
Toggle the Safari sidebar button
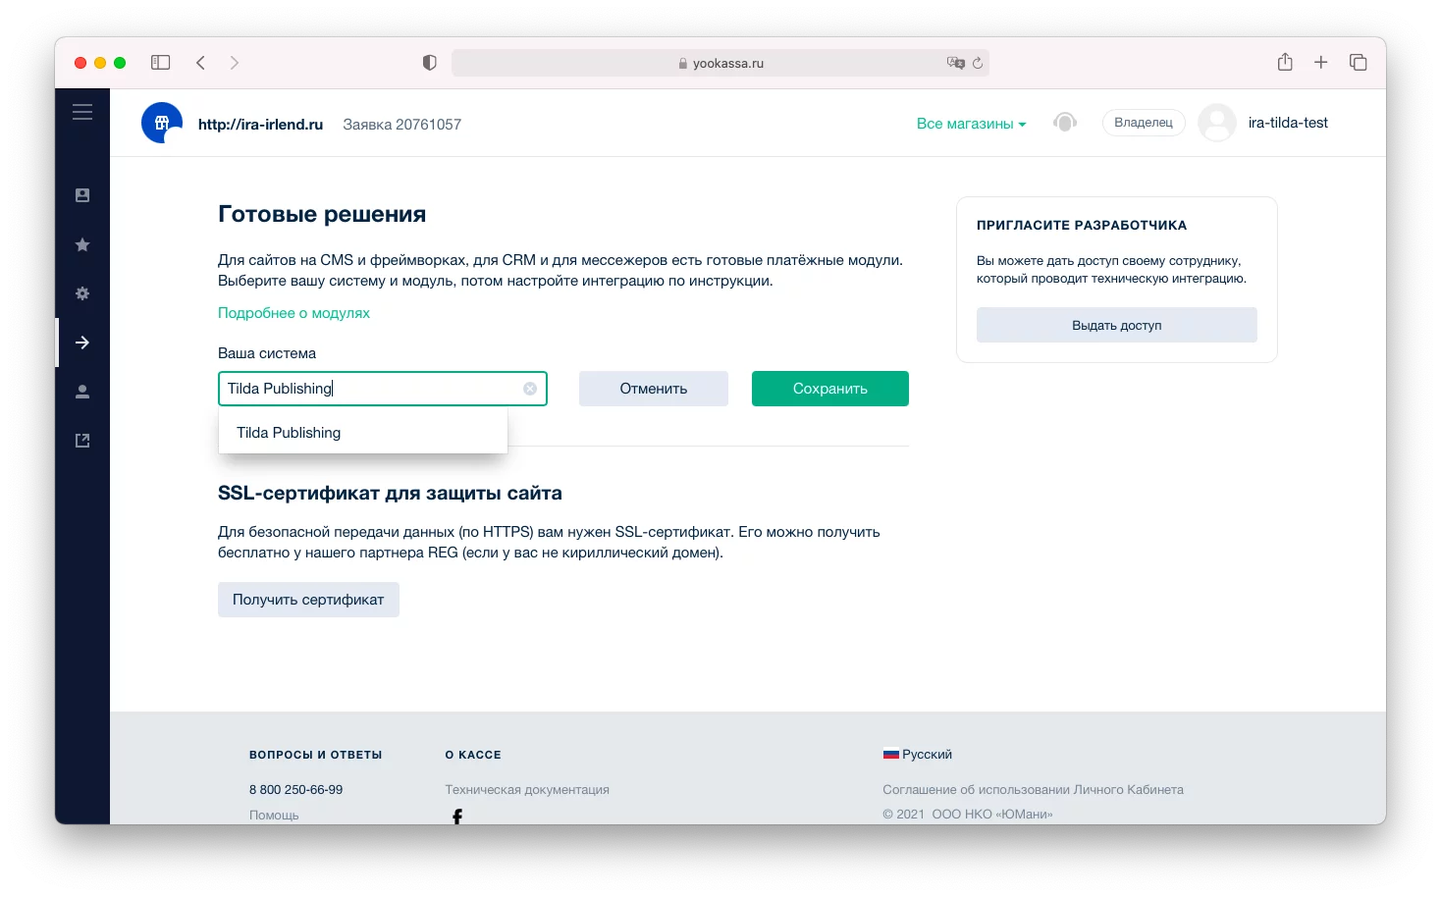[161, 63]
